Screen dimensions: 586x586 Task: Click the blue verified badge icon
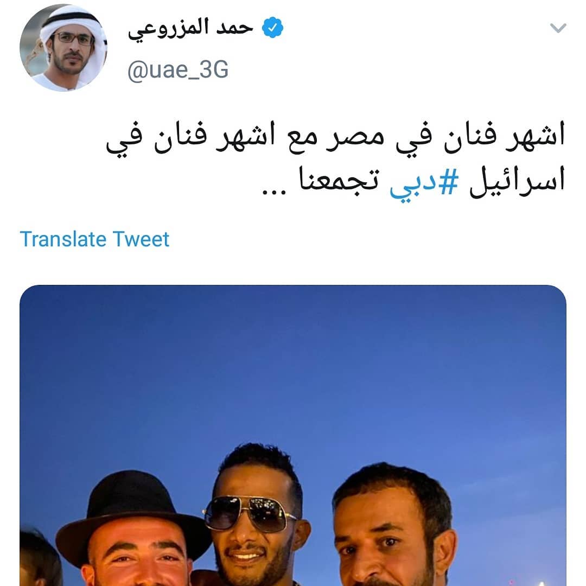pyautogui.click(x=272, y=27)
